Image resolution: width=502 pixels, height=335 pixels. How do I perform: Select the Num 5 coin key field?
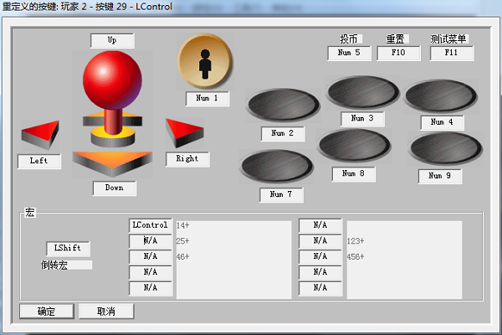pos(349,54)
